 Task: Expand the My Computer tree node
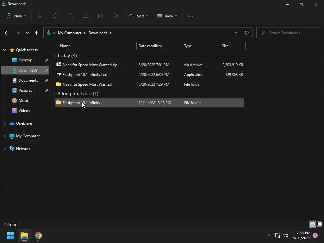click(4, 136)
